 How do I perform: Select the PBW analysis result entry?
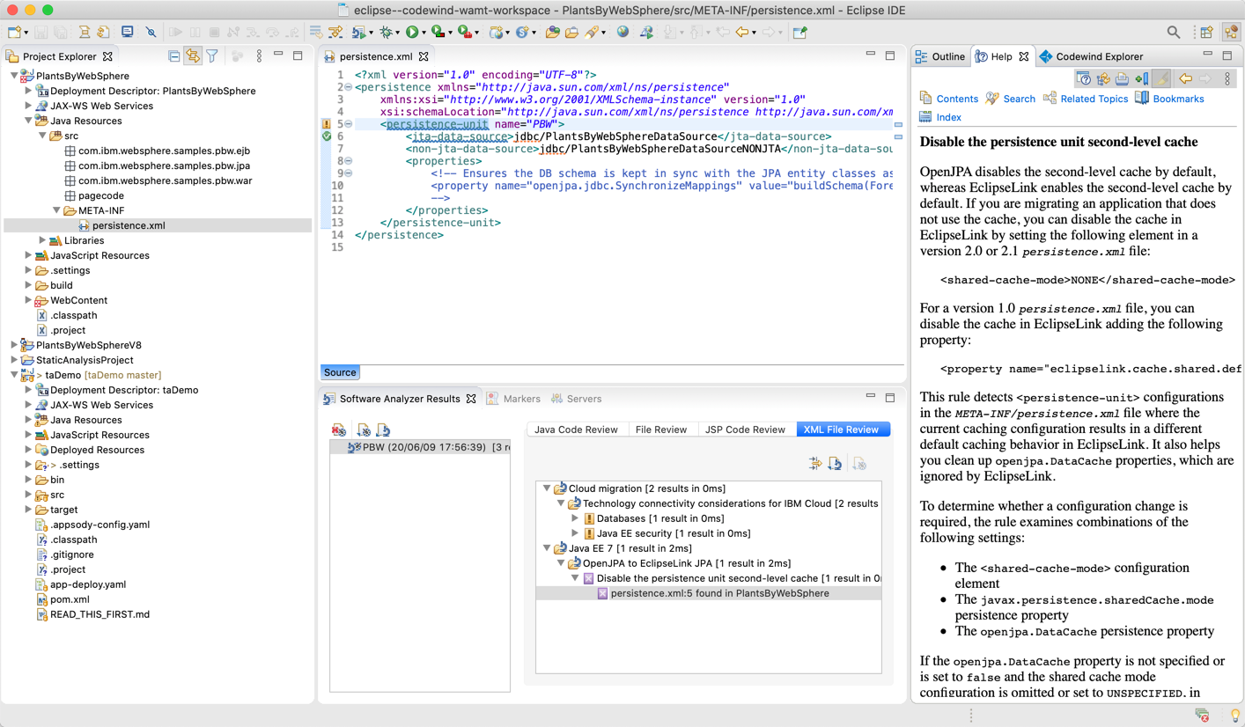421,447
